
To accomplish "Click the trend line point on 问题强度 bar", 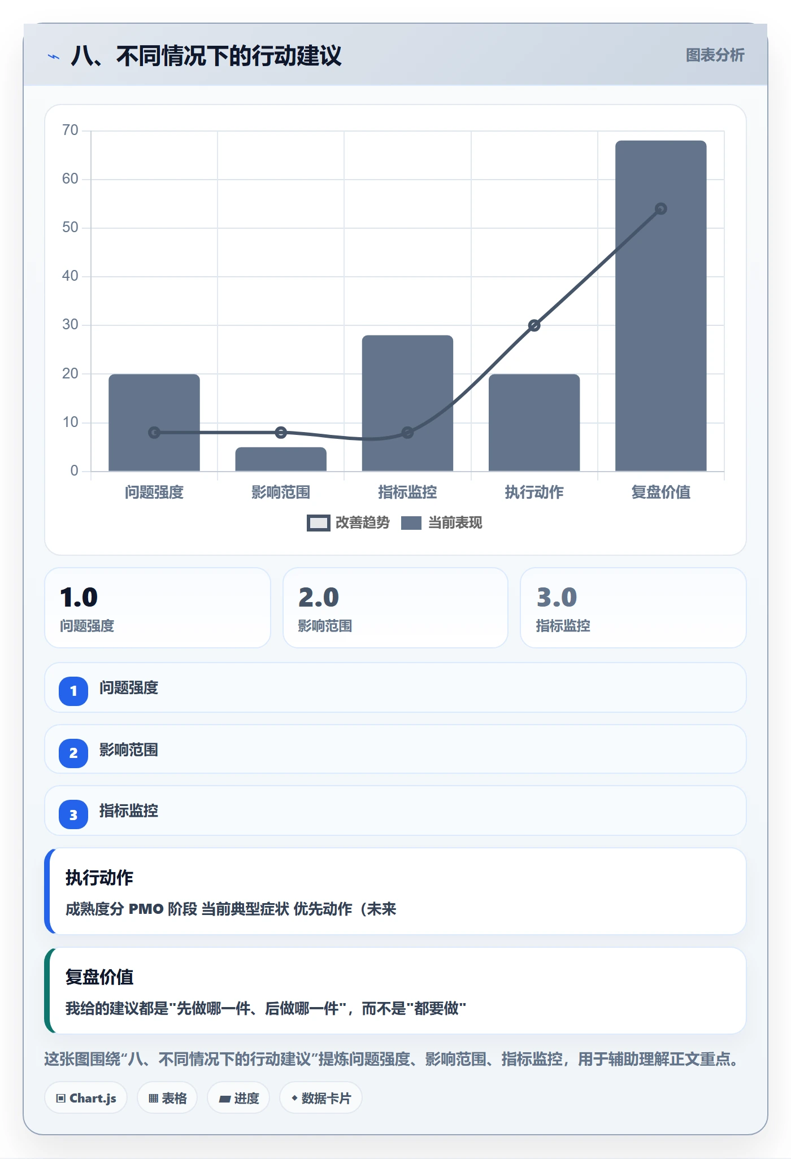I will point(154,433).
